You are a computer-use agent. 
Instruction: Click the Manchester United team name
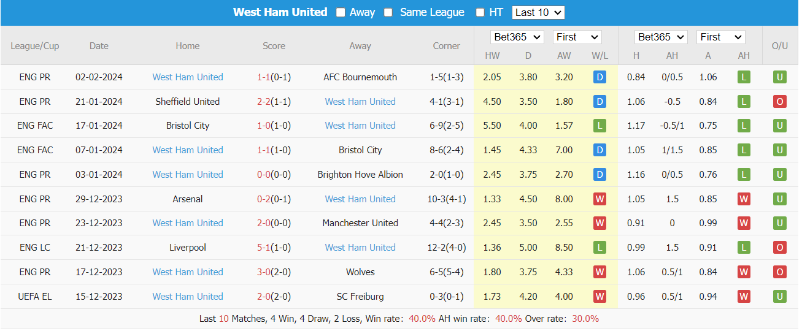(360, 223)
